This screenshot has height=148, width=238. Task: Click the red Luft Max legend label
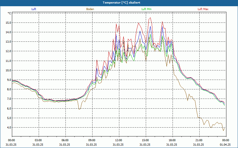tap(203, 9)
